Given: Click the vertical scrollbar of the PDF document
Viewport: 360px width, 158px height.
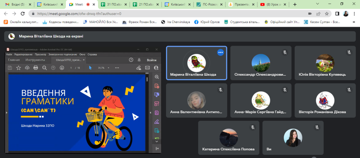Looking at the screenshot, I should point(146,105).
